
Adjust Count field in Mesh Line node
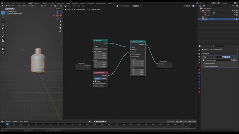(x=100, y=49)
